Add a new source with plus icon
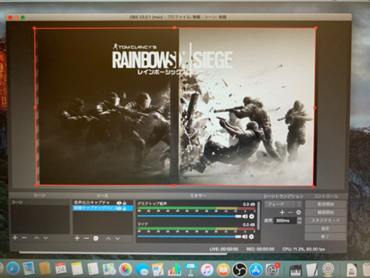The image size is (370, 278). click(77, 238)
